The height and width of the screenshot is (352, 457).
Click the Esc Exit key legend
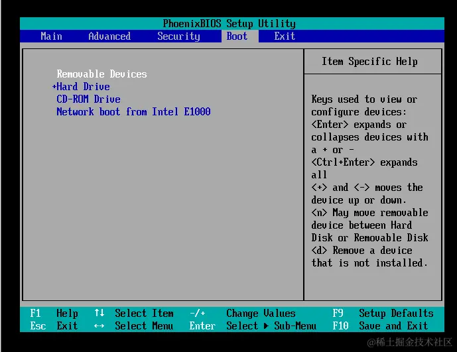pos(54,325)
